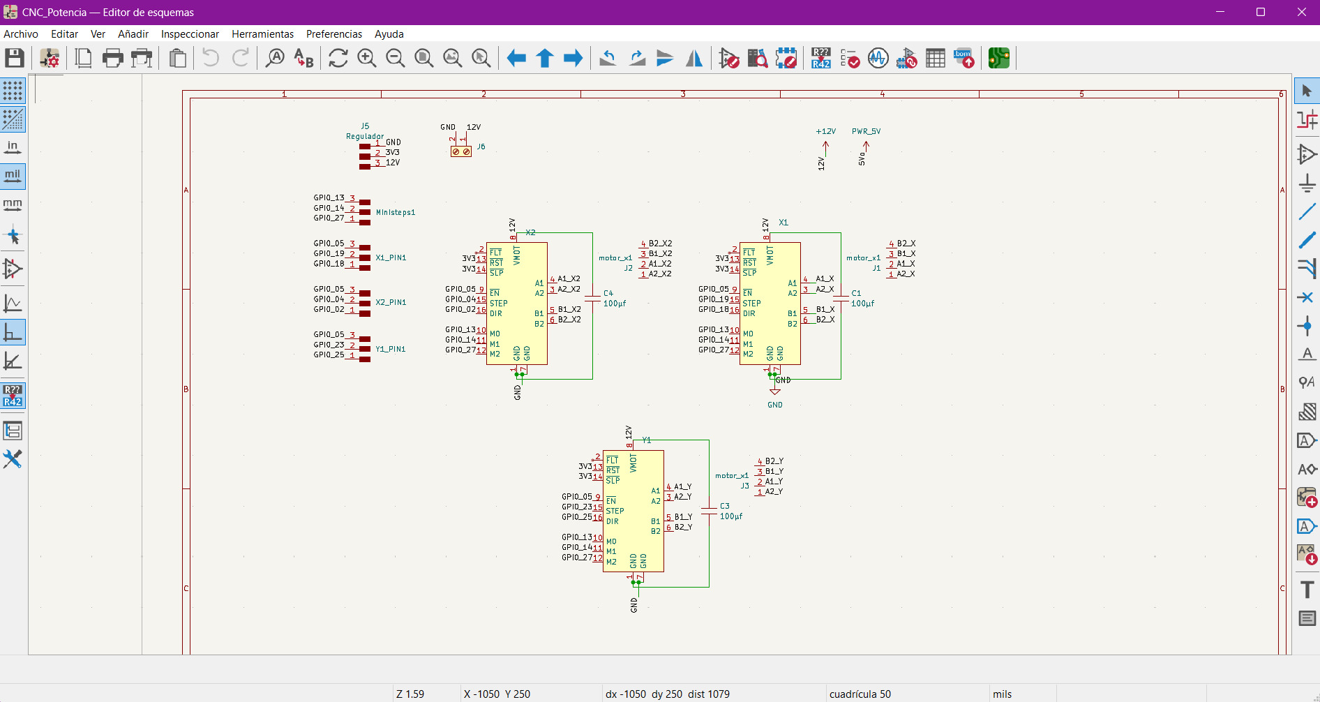Image resolution: width=1320 pixels, height=702 pixels.
Task: Select the add text (T) tool
Action: point(1307,590)
